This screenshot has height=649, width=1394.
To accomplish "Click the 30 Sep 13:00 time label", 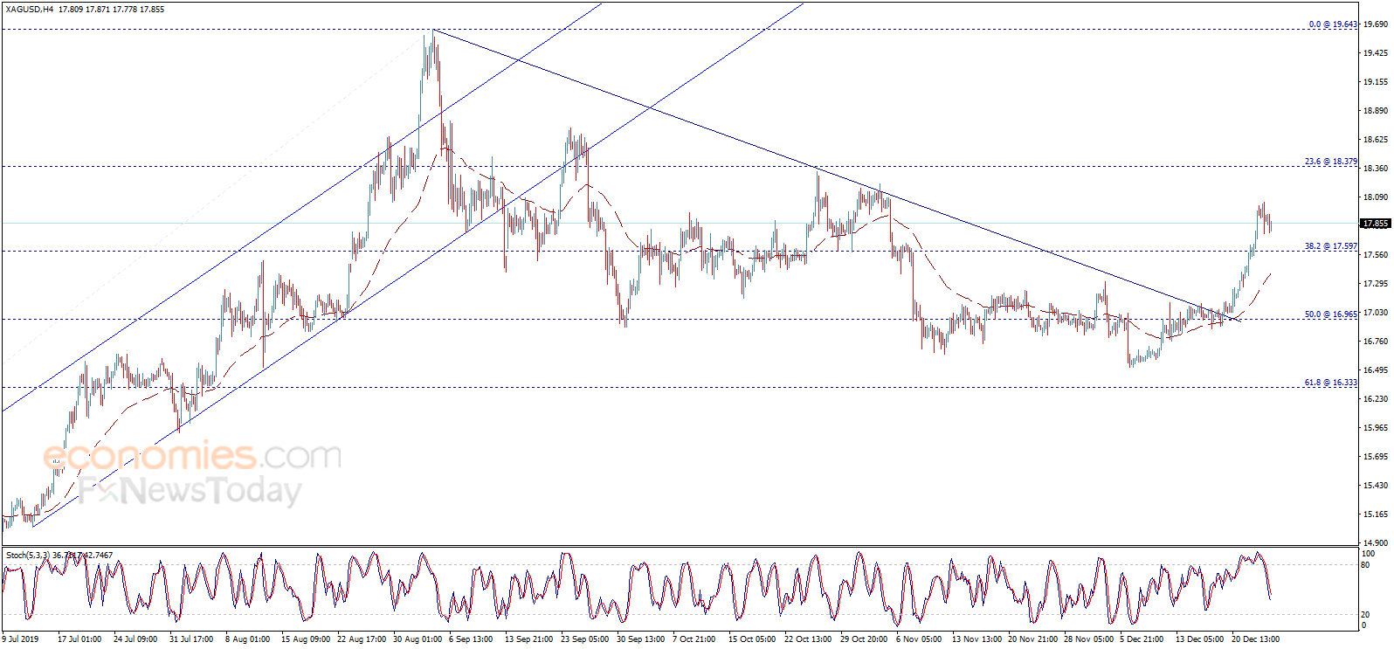I will pos(641,639).
